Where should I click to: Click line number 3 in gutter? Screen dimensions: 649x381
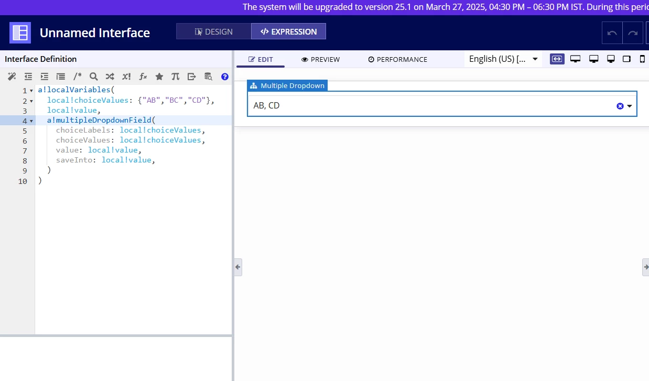(x=25, y=111)
